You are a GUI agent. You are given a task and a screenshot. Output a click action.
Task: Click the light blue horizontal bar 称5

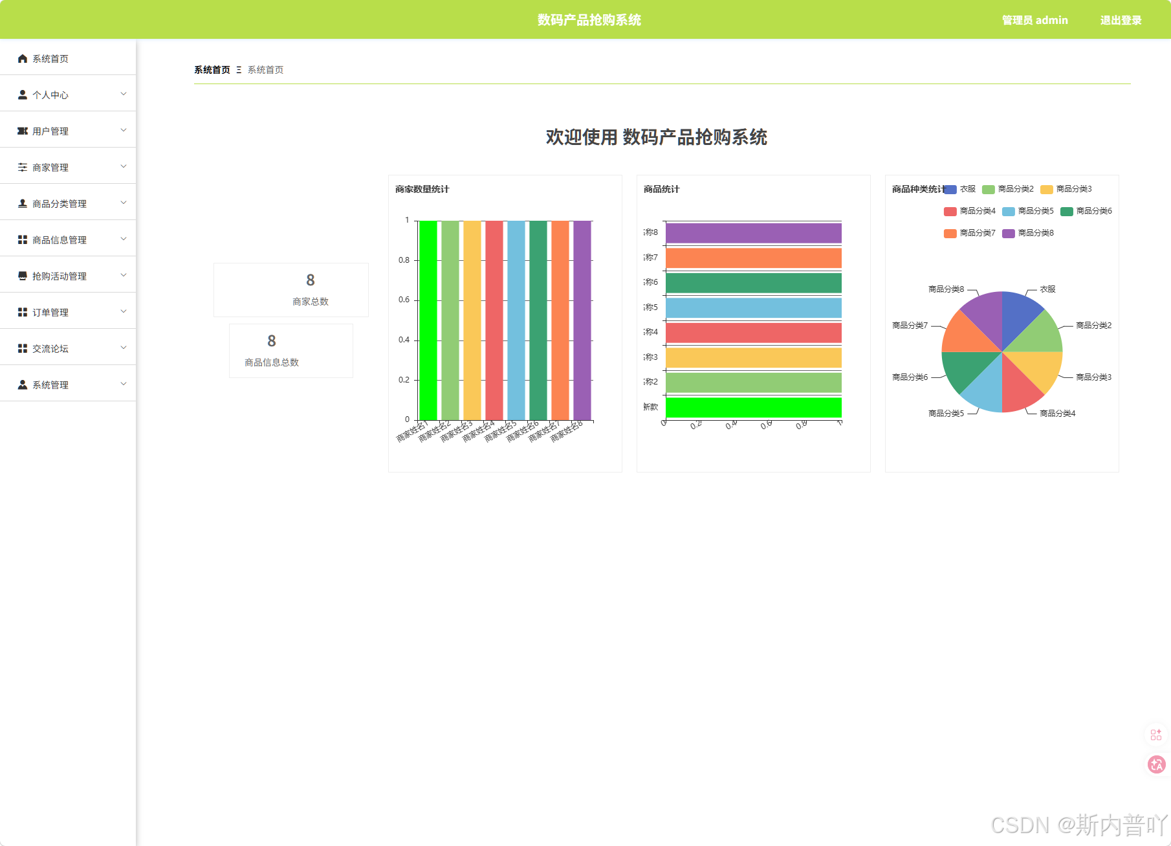coord(754,308)
